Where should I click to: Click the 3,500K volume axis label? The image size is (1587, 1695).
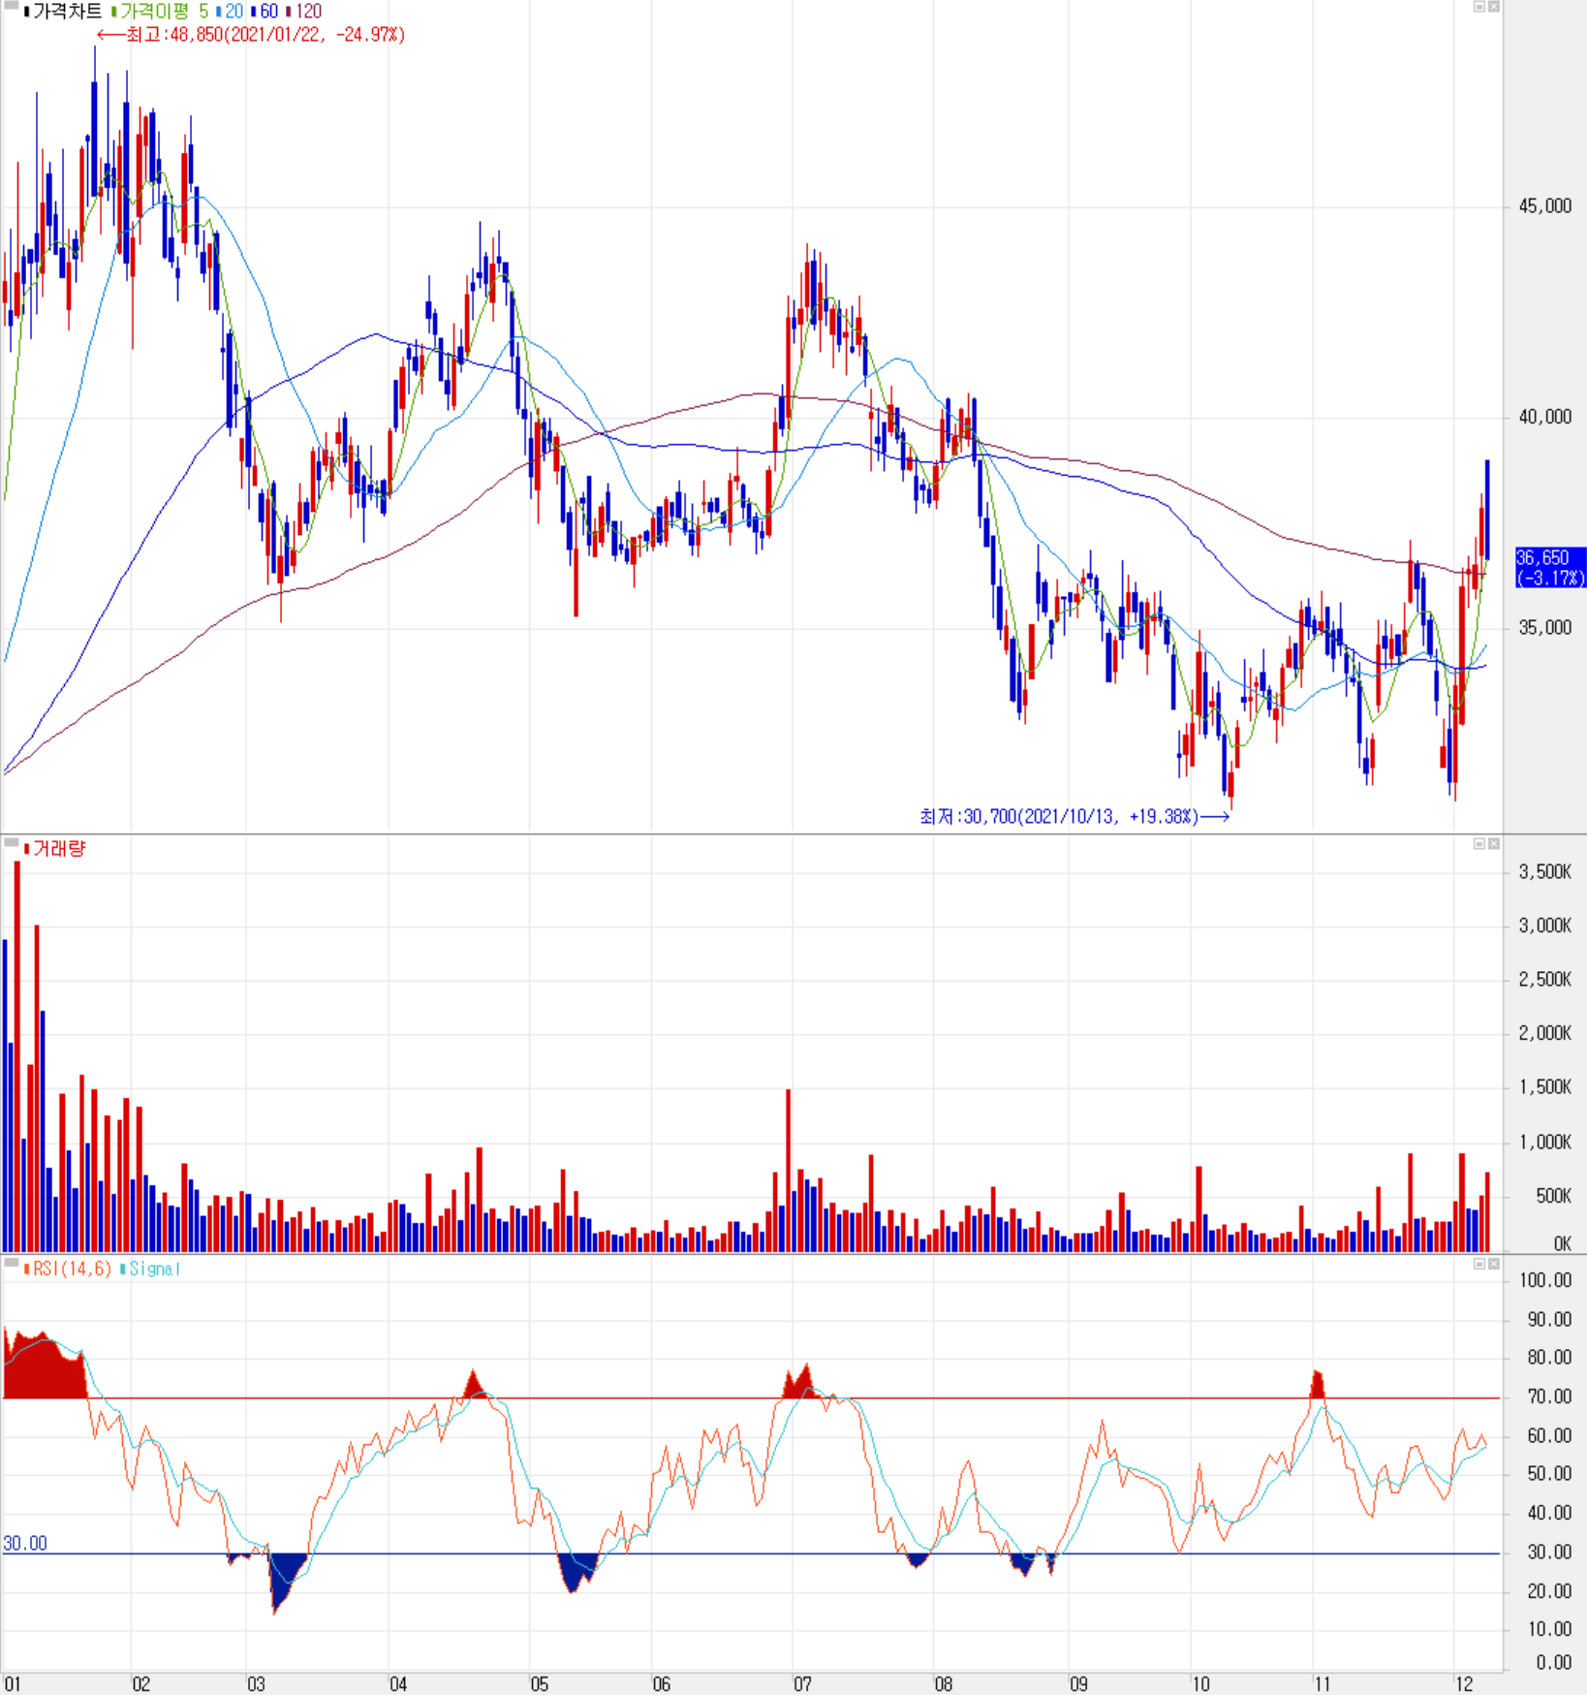coord(1545,872)
